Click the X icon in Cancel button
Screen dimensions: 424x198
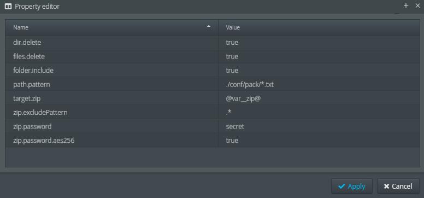(386, 187)
